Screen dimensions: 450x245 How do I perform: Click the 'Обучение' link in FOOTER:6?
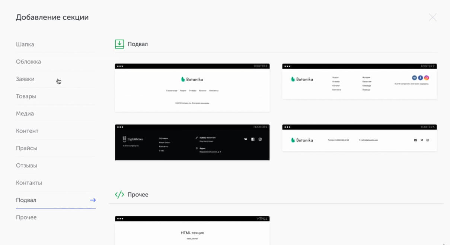coord(163,138)
